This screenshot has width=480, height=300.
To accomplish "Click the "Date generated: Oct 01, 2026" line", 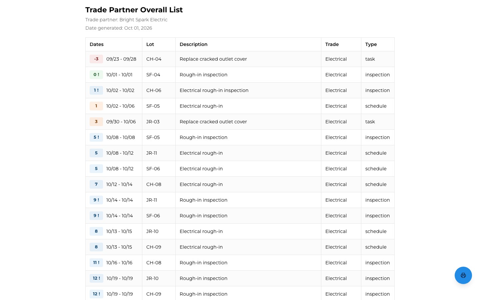I will click(x=119, y=28).
